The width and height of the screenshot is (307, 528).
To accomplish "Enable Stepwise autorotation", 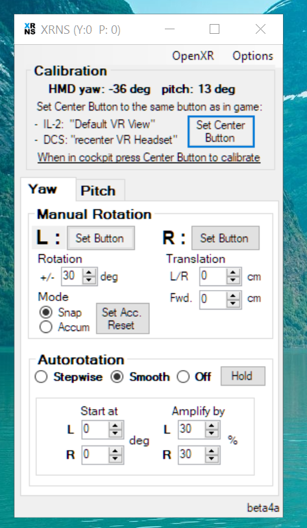I will (x=41, y=376).
